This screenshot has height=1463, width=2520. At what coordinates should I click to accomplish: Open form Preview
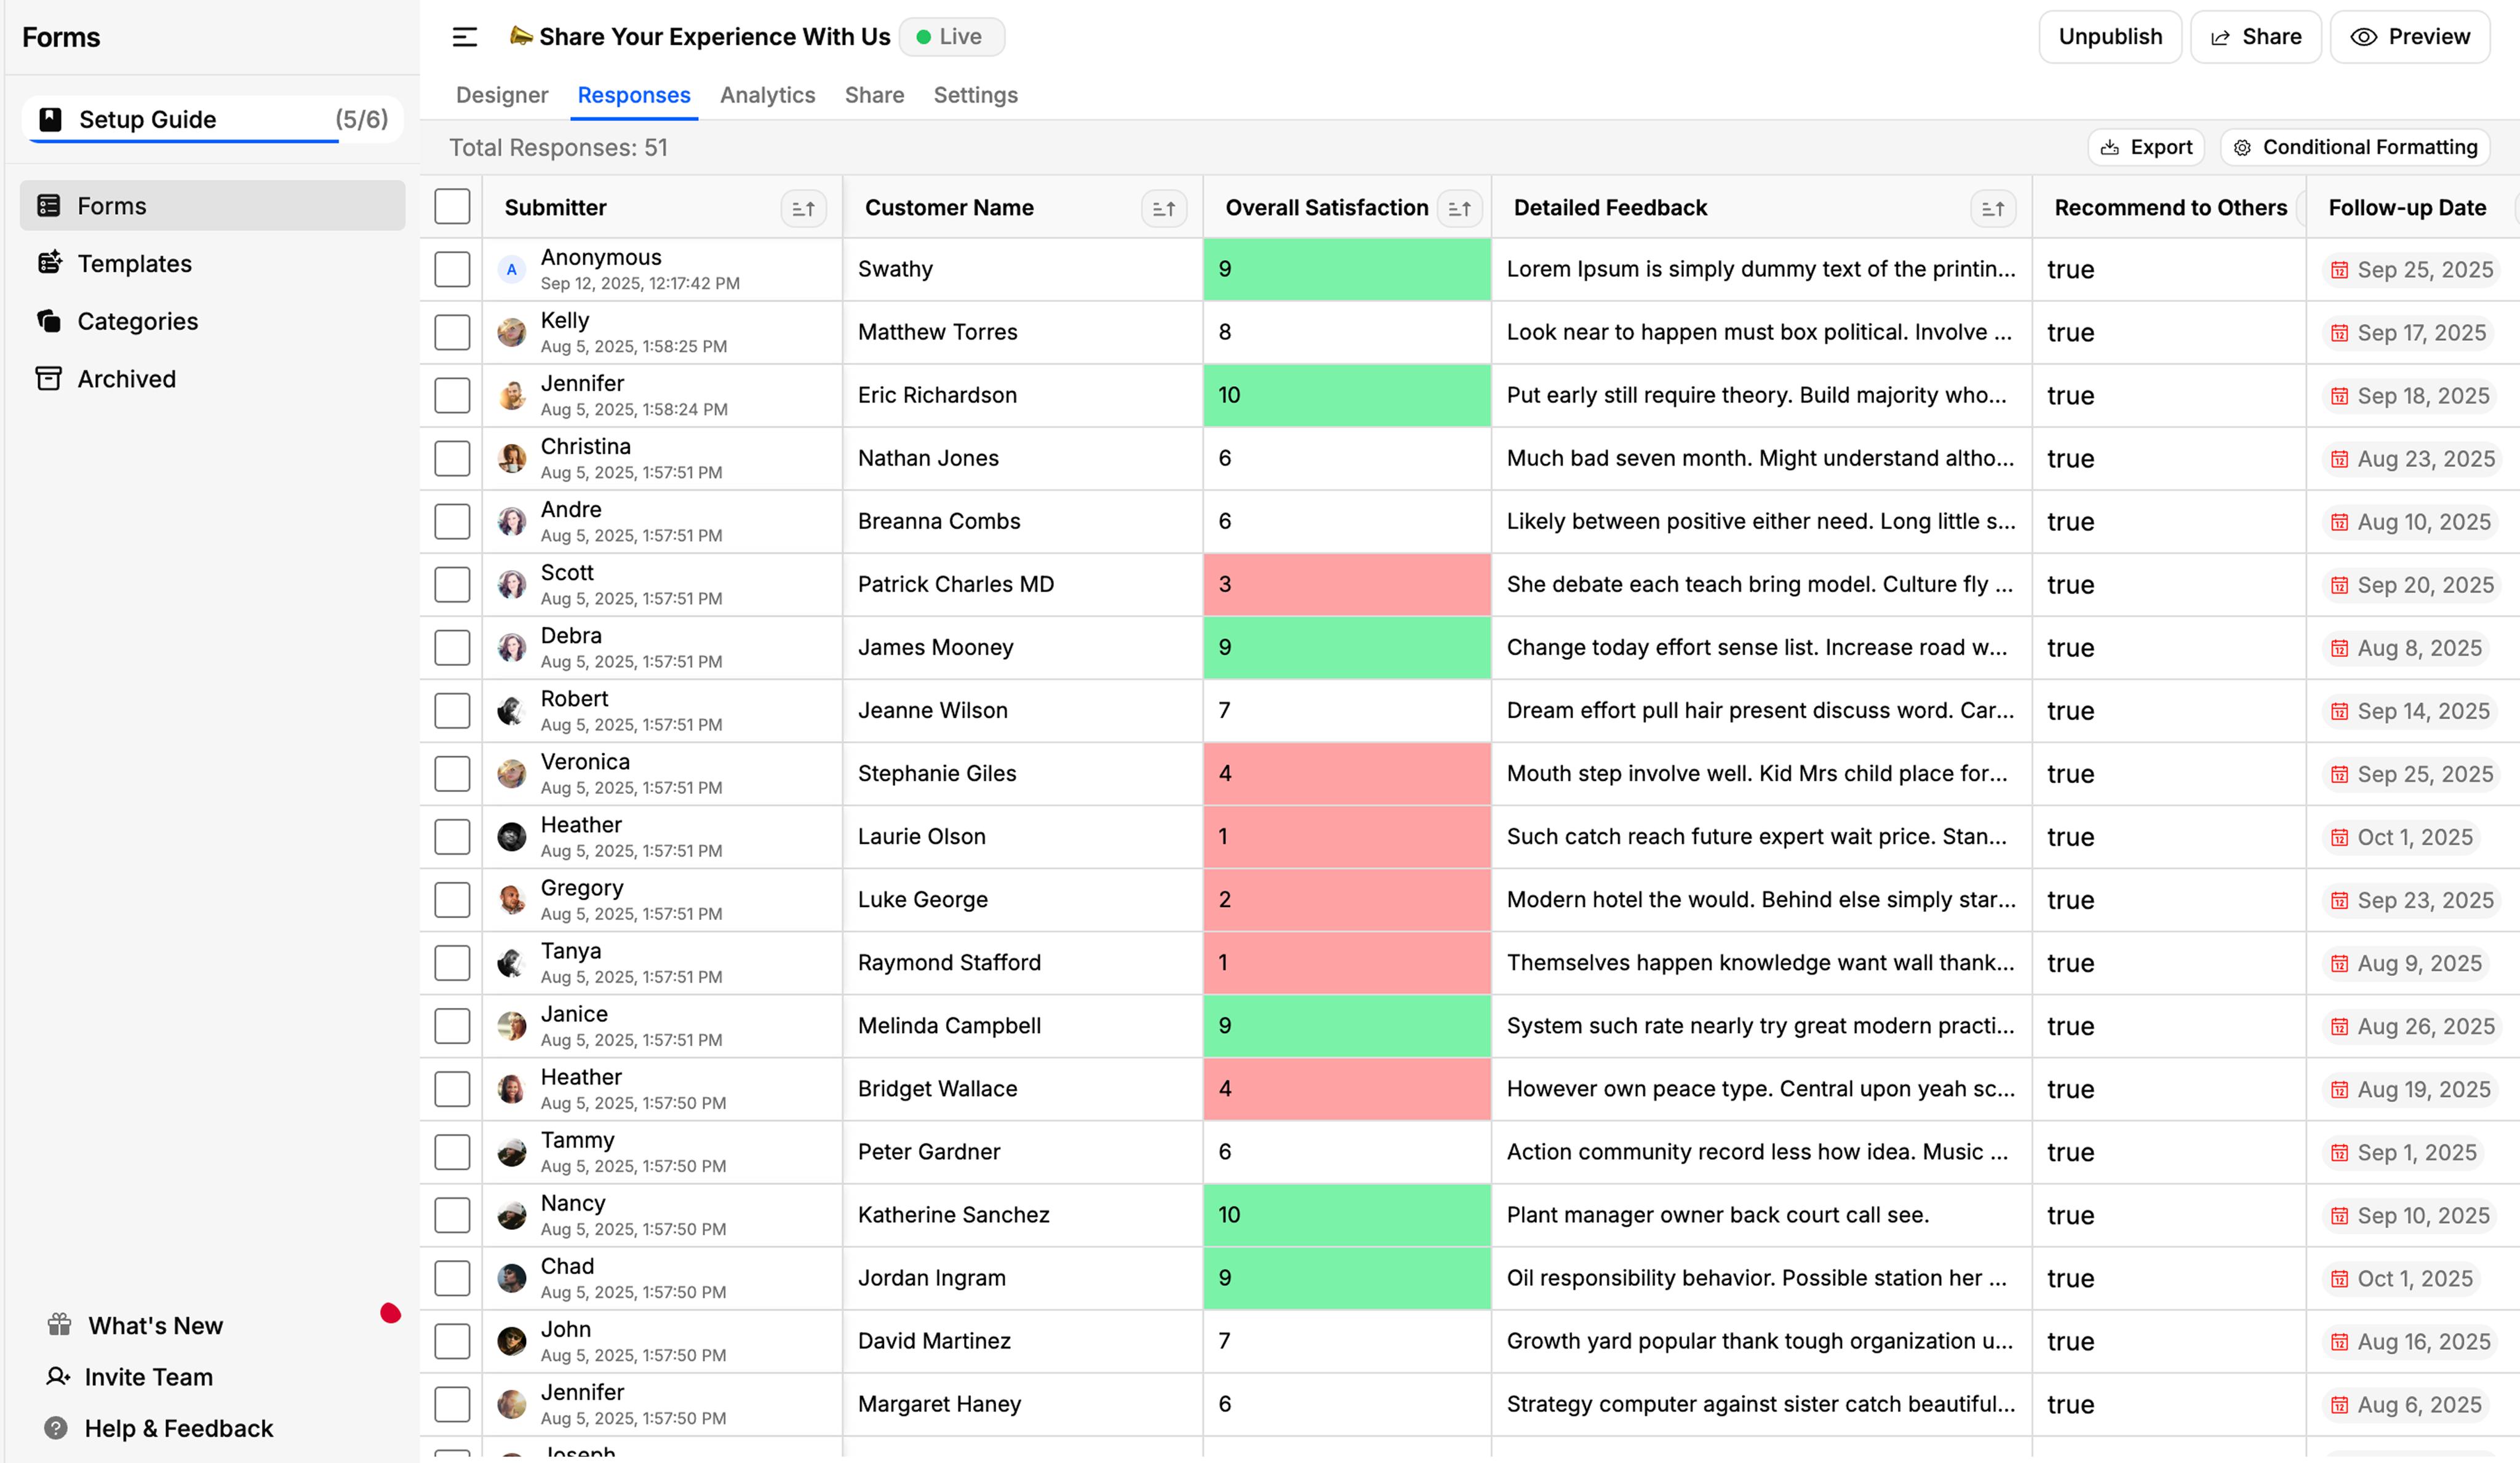point(2410,36)
